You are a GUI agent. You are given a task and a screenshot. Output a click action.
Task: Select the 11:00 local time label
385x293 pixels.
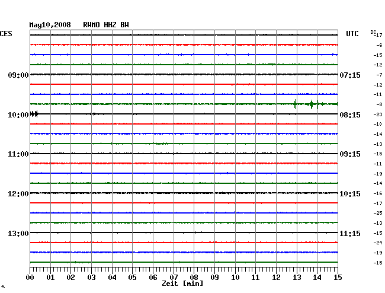pos(18,154)
